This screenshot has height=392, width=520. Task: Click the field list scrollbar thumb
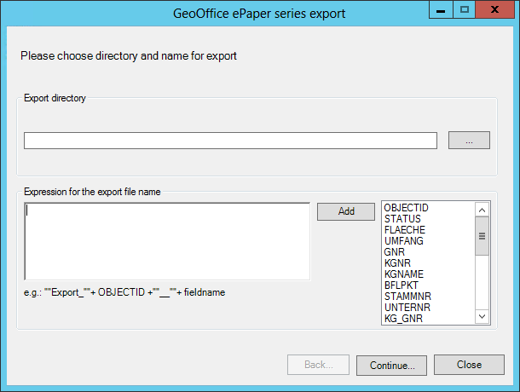click(482, 237)
